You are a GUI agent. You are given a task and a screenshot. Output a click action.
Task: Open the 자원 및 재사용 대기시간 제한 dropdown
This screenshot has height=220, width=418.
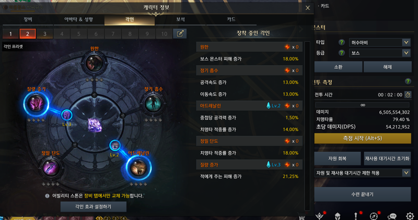363,173
